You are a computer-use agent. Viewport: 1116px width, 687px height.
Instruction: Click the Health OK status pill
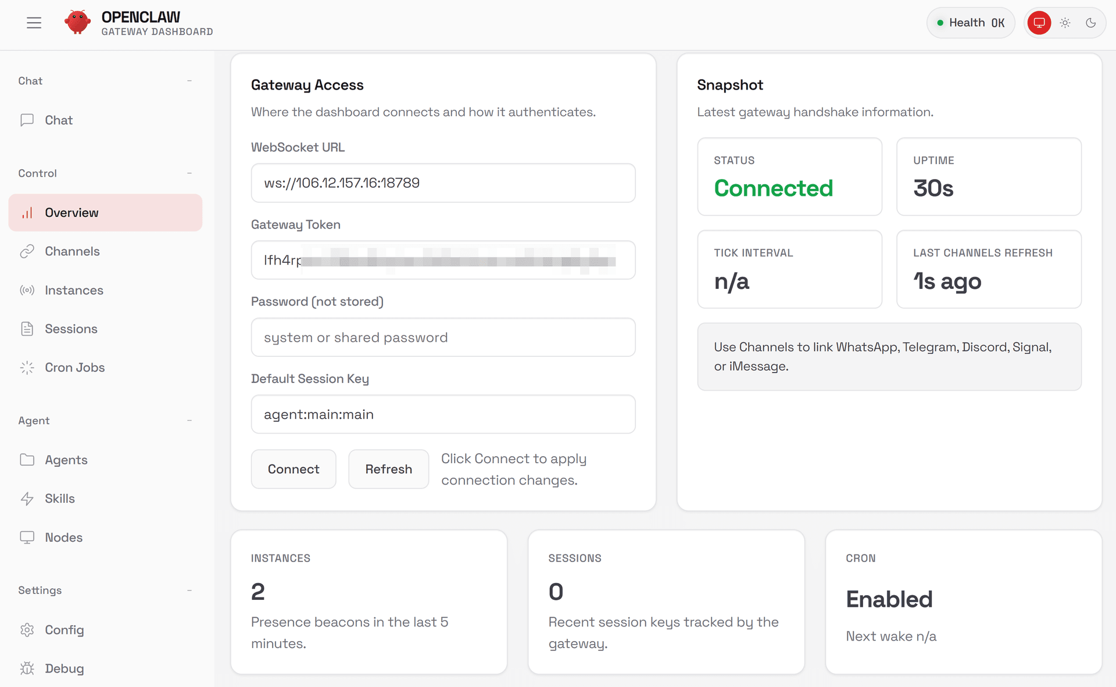point(970,23)
